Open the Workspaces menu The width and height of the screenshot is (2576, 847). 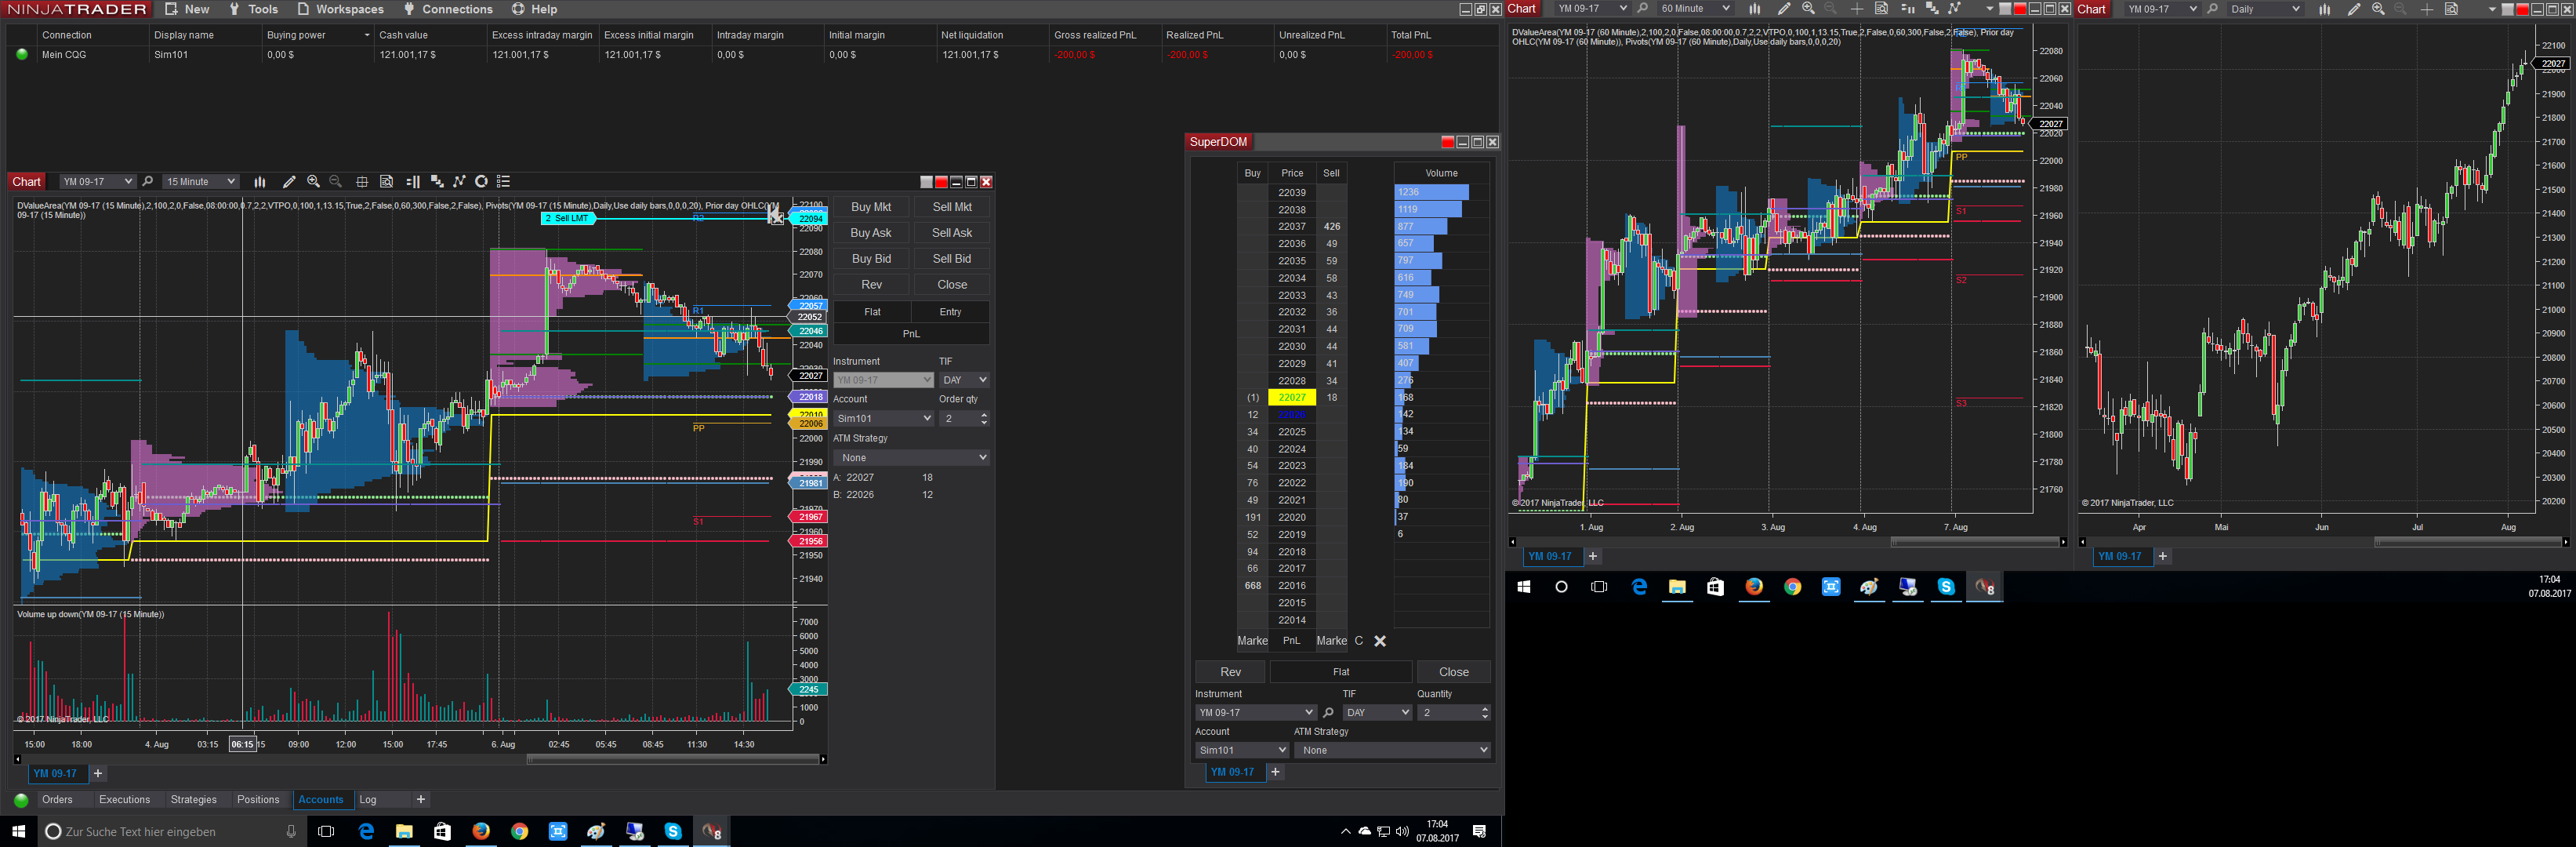340,9
